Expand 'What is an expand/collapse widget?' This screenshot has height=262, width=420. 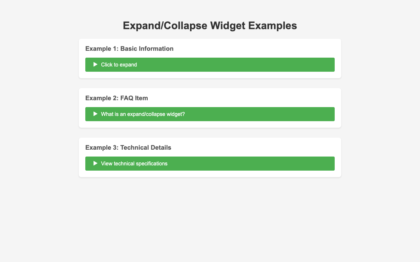pos(143,114)
